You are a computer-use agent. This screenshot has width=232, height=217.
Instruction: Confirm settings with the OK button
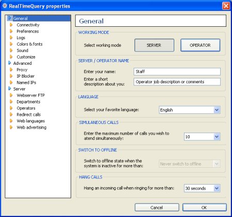click(204, 208)
